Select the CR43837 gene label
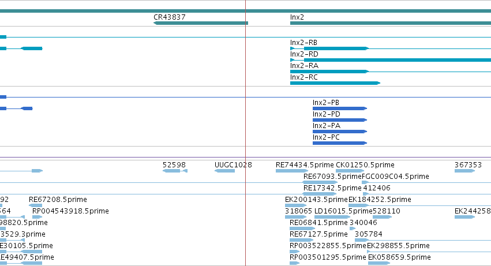 tap(170, 17)
